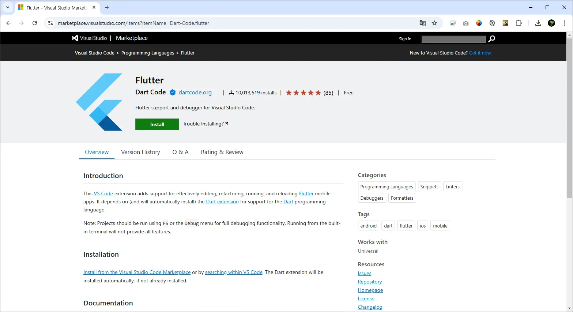Click the Sign in link

(x=405, y=39)
